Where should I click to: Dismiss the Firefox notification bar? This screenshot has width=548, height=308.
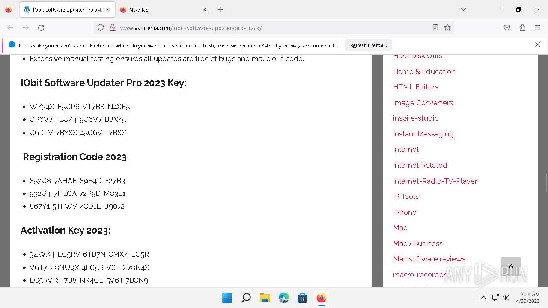tap(538, 44)
